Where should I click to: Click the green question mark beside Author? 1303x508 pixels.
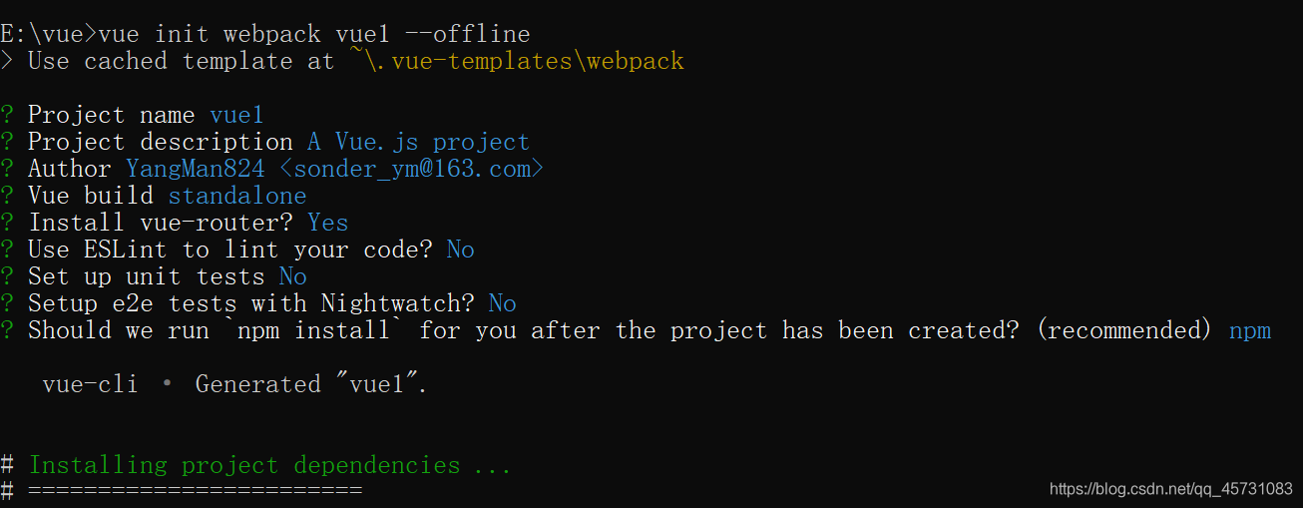click(x=7, y=169)
